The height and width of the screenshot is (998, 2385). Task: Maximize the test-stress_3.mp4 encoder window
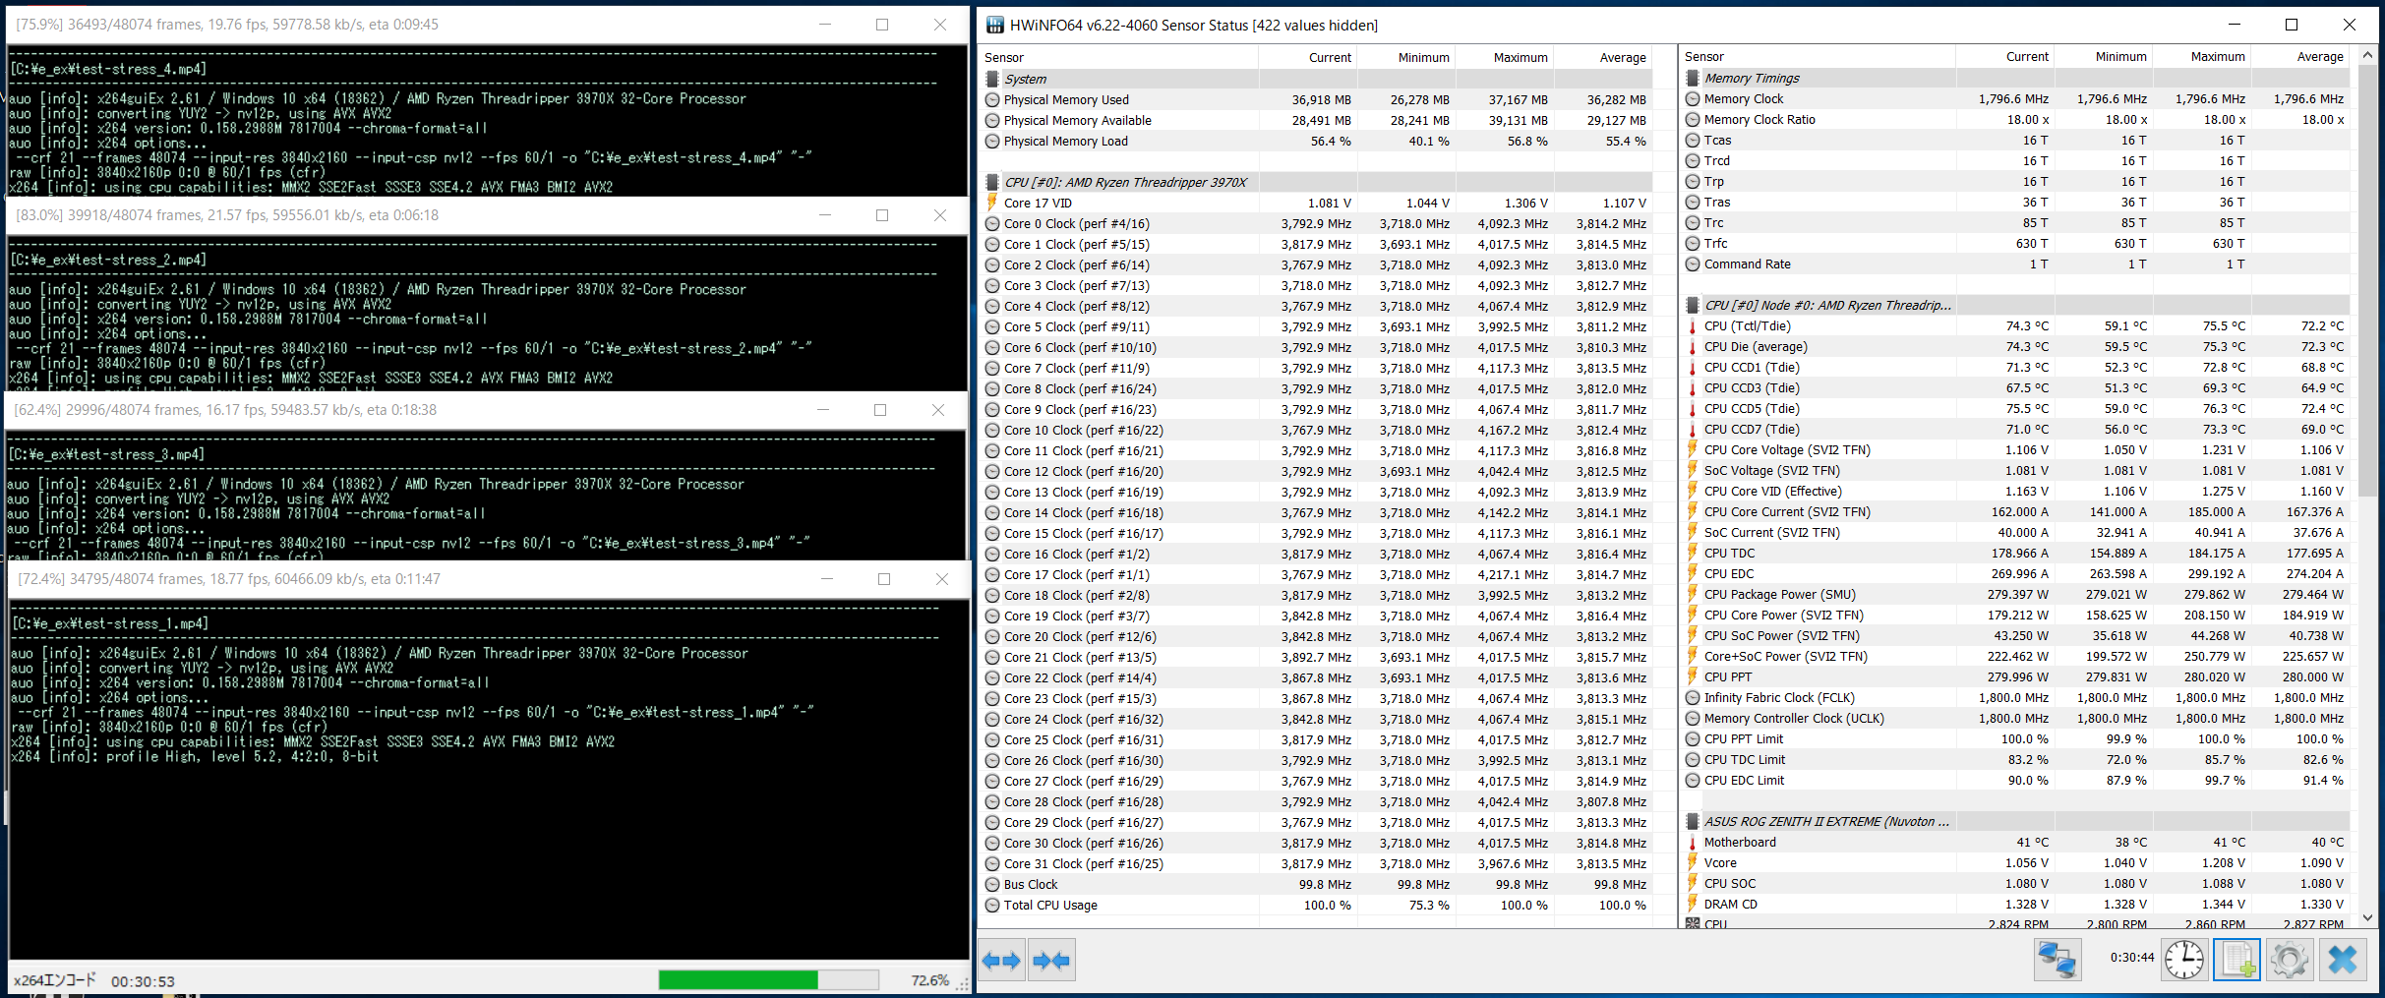880,410
